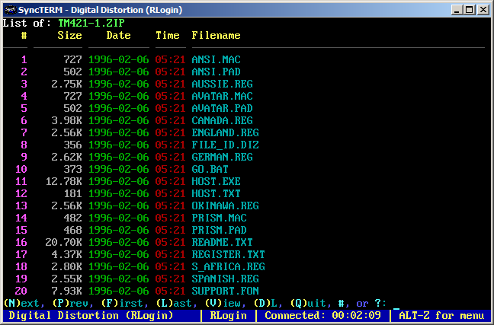The width and height of the screenshot is (494, 325).
Task: Click the SyncTERM icon in title bar
Action: pyautogui.click(x=9, y=8)
